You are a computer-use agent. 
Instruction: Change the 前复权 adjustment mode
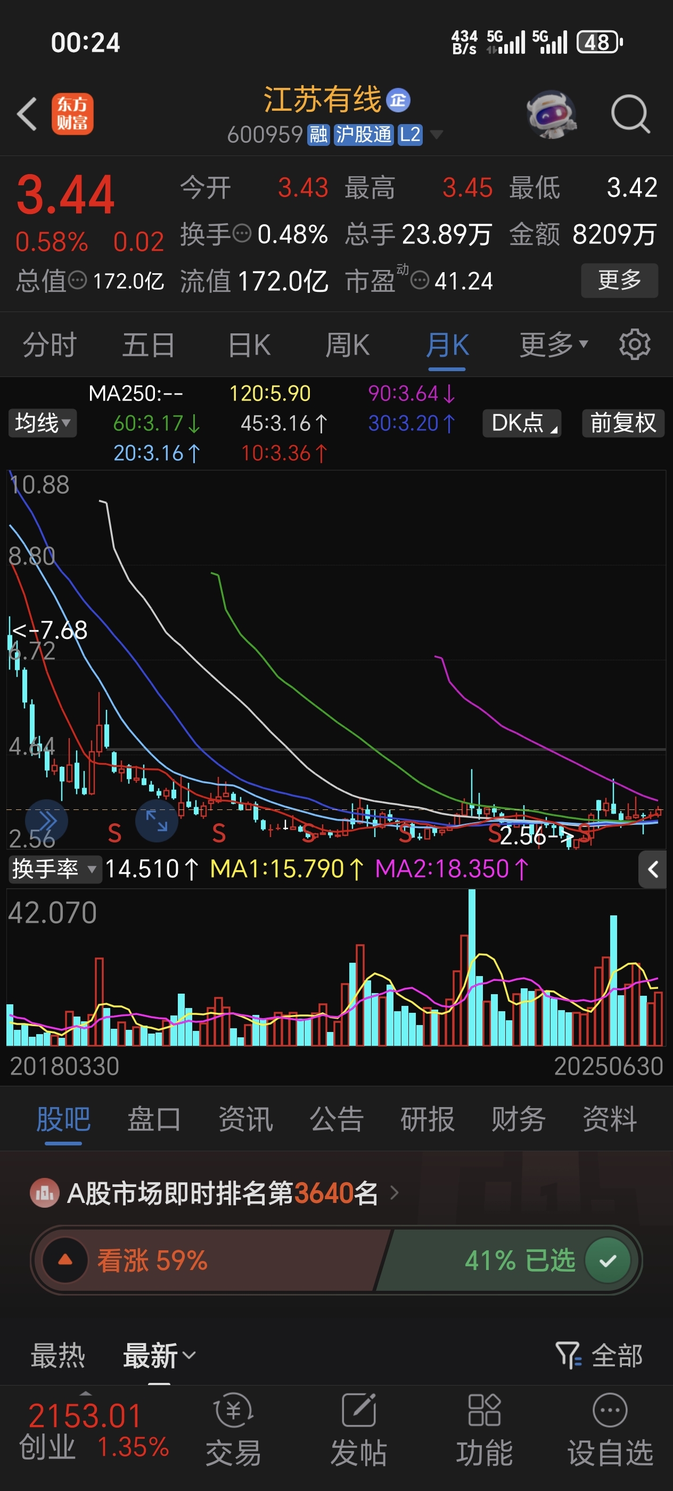623,423
